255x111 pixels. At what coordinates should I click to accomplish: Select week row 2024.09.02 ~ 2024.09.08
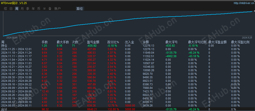[16, 91]
